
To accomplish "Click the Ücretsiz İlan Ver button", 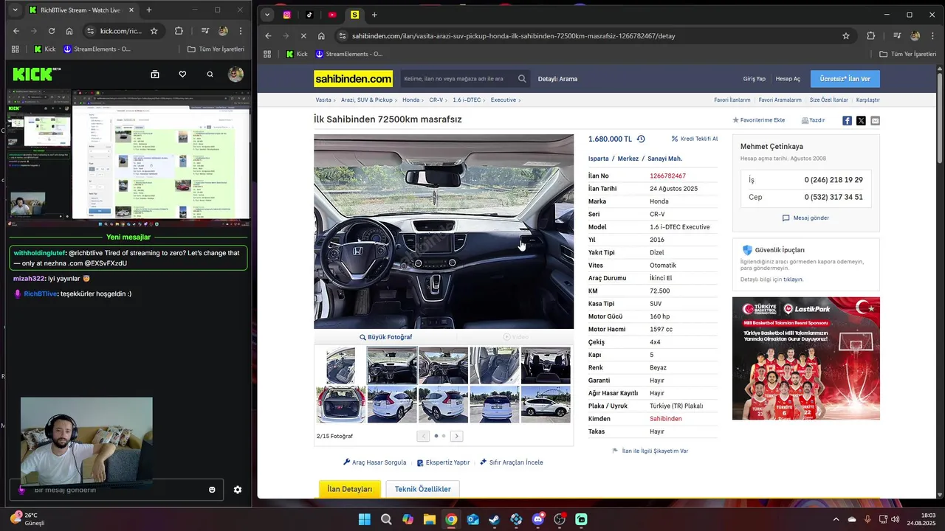I will pyautogui.click(x=845, y=79).
